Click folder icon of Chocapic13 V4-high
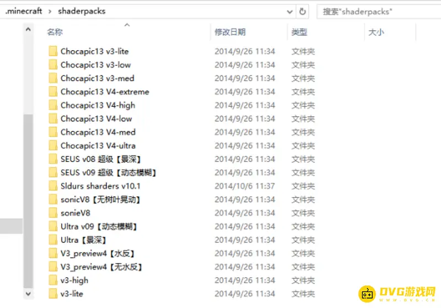Viewport: 441px width, 308px height. pos(53,105)
